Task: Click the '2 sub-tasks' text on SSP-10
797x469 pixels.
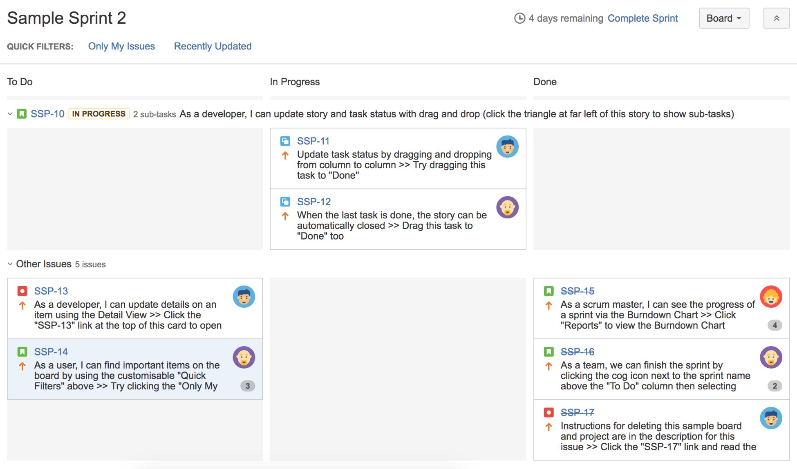Action: tap(154, 114)
